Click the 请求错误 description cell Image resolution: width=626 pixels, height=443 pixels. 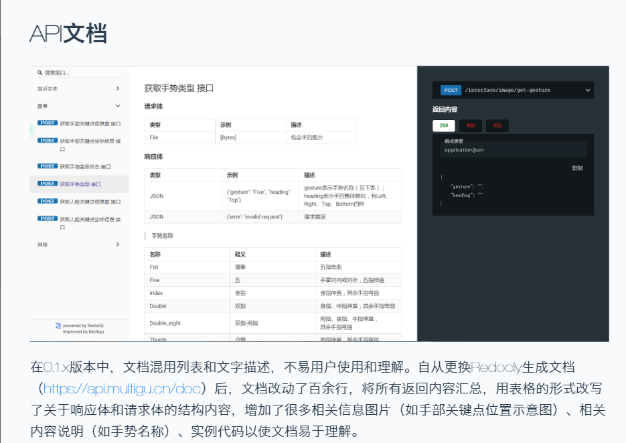[x=350, y=217]
